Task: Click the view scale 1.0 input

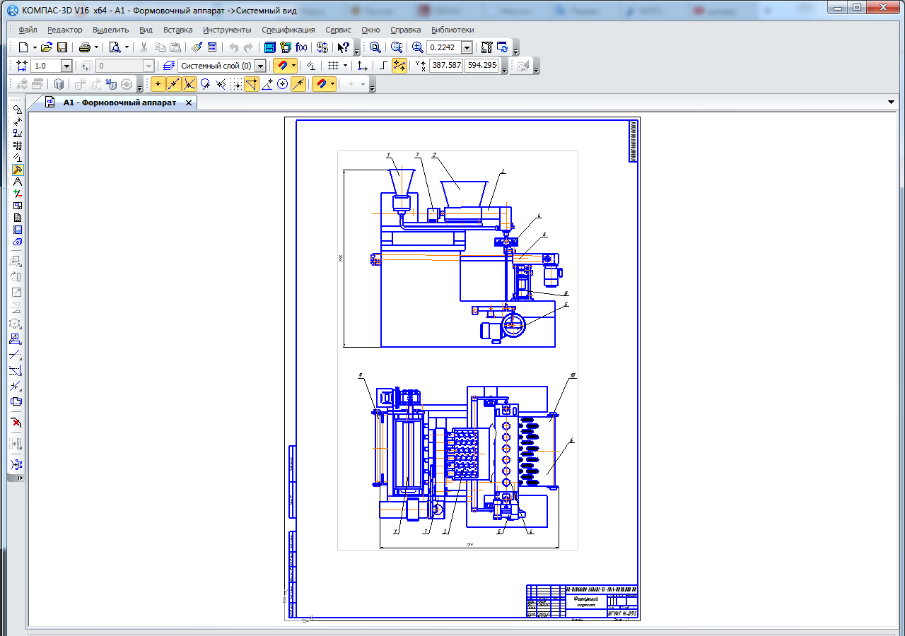Action: 46,66
